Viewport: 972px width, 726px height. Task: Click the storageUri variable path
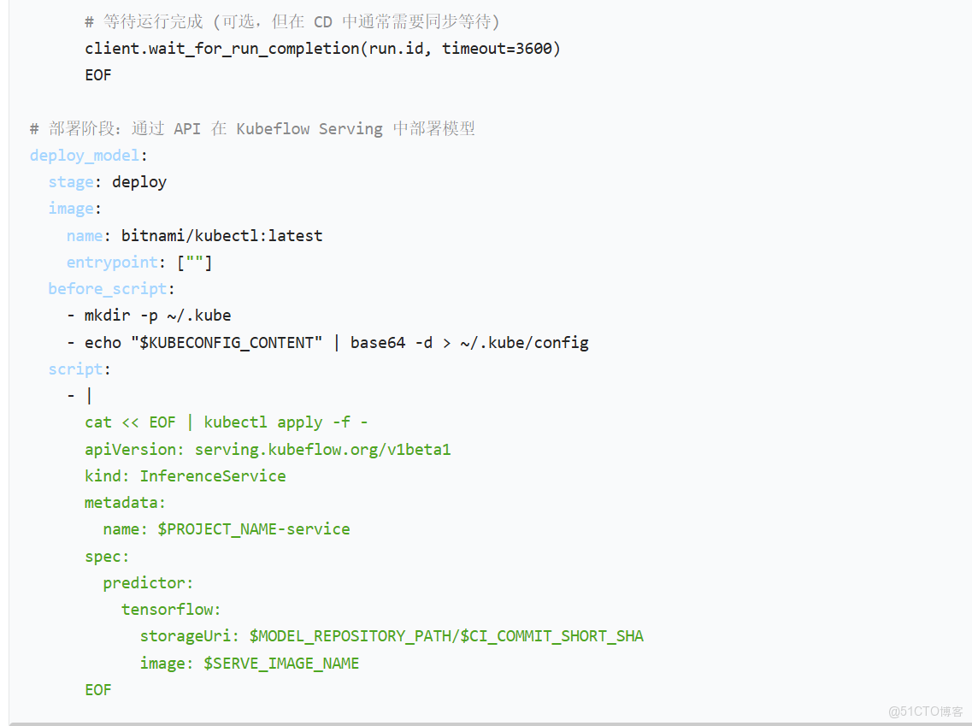point(393,635)
